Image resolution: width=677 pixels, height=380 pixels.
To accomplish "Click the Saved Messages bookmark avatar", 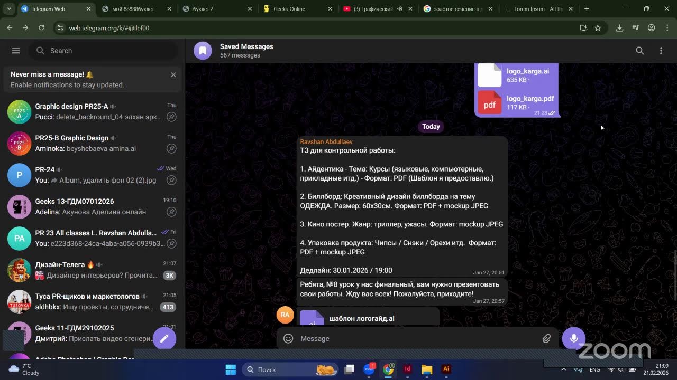I will pos(203,51).
